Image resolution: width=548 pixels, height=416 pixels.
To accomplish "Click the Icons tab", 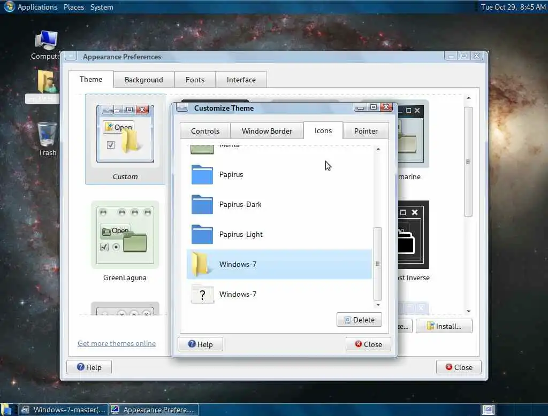I will pos(323,130).
